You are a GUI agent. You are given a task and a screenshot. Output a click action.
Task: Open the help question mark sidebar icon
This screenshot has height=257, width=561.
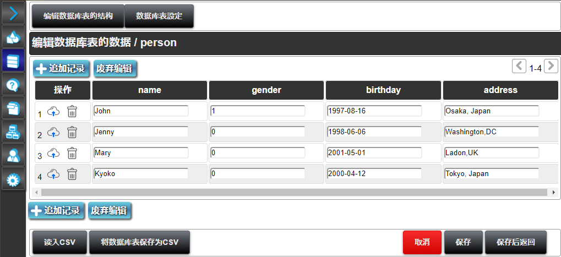13,84
